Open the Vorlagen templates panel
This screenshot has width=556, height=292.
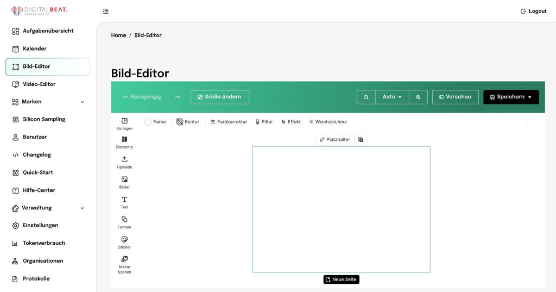[124, 123]
